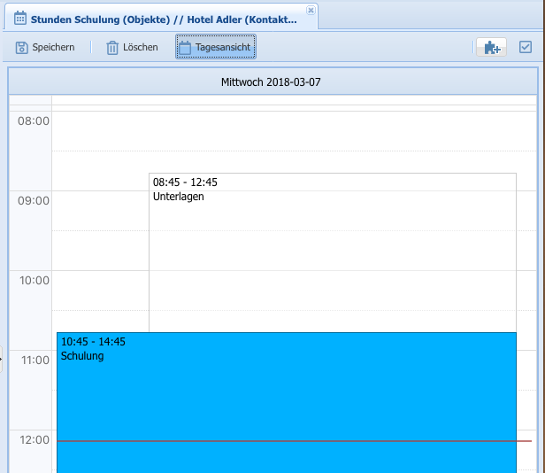Click the 10:00 time slot label
The image size is (545, 473).
tap(34, 280)
